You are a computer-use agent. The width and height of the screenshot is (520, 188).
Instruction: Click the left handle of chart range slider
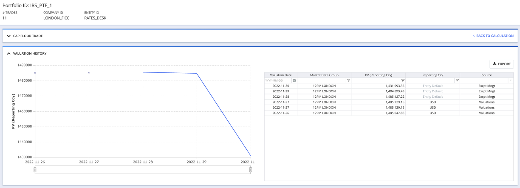pos(35,170)
